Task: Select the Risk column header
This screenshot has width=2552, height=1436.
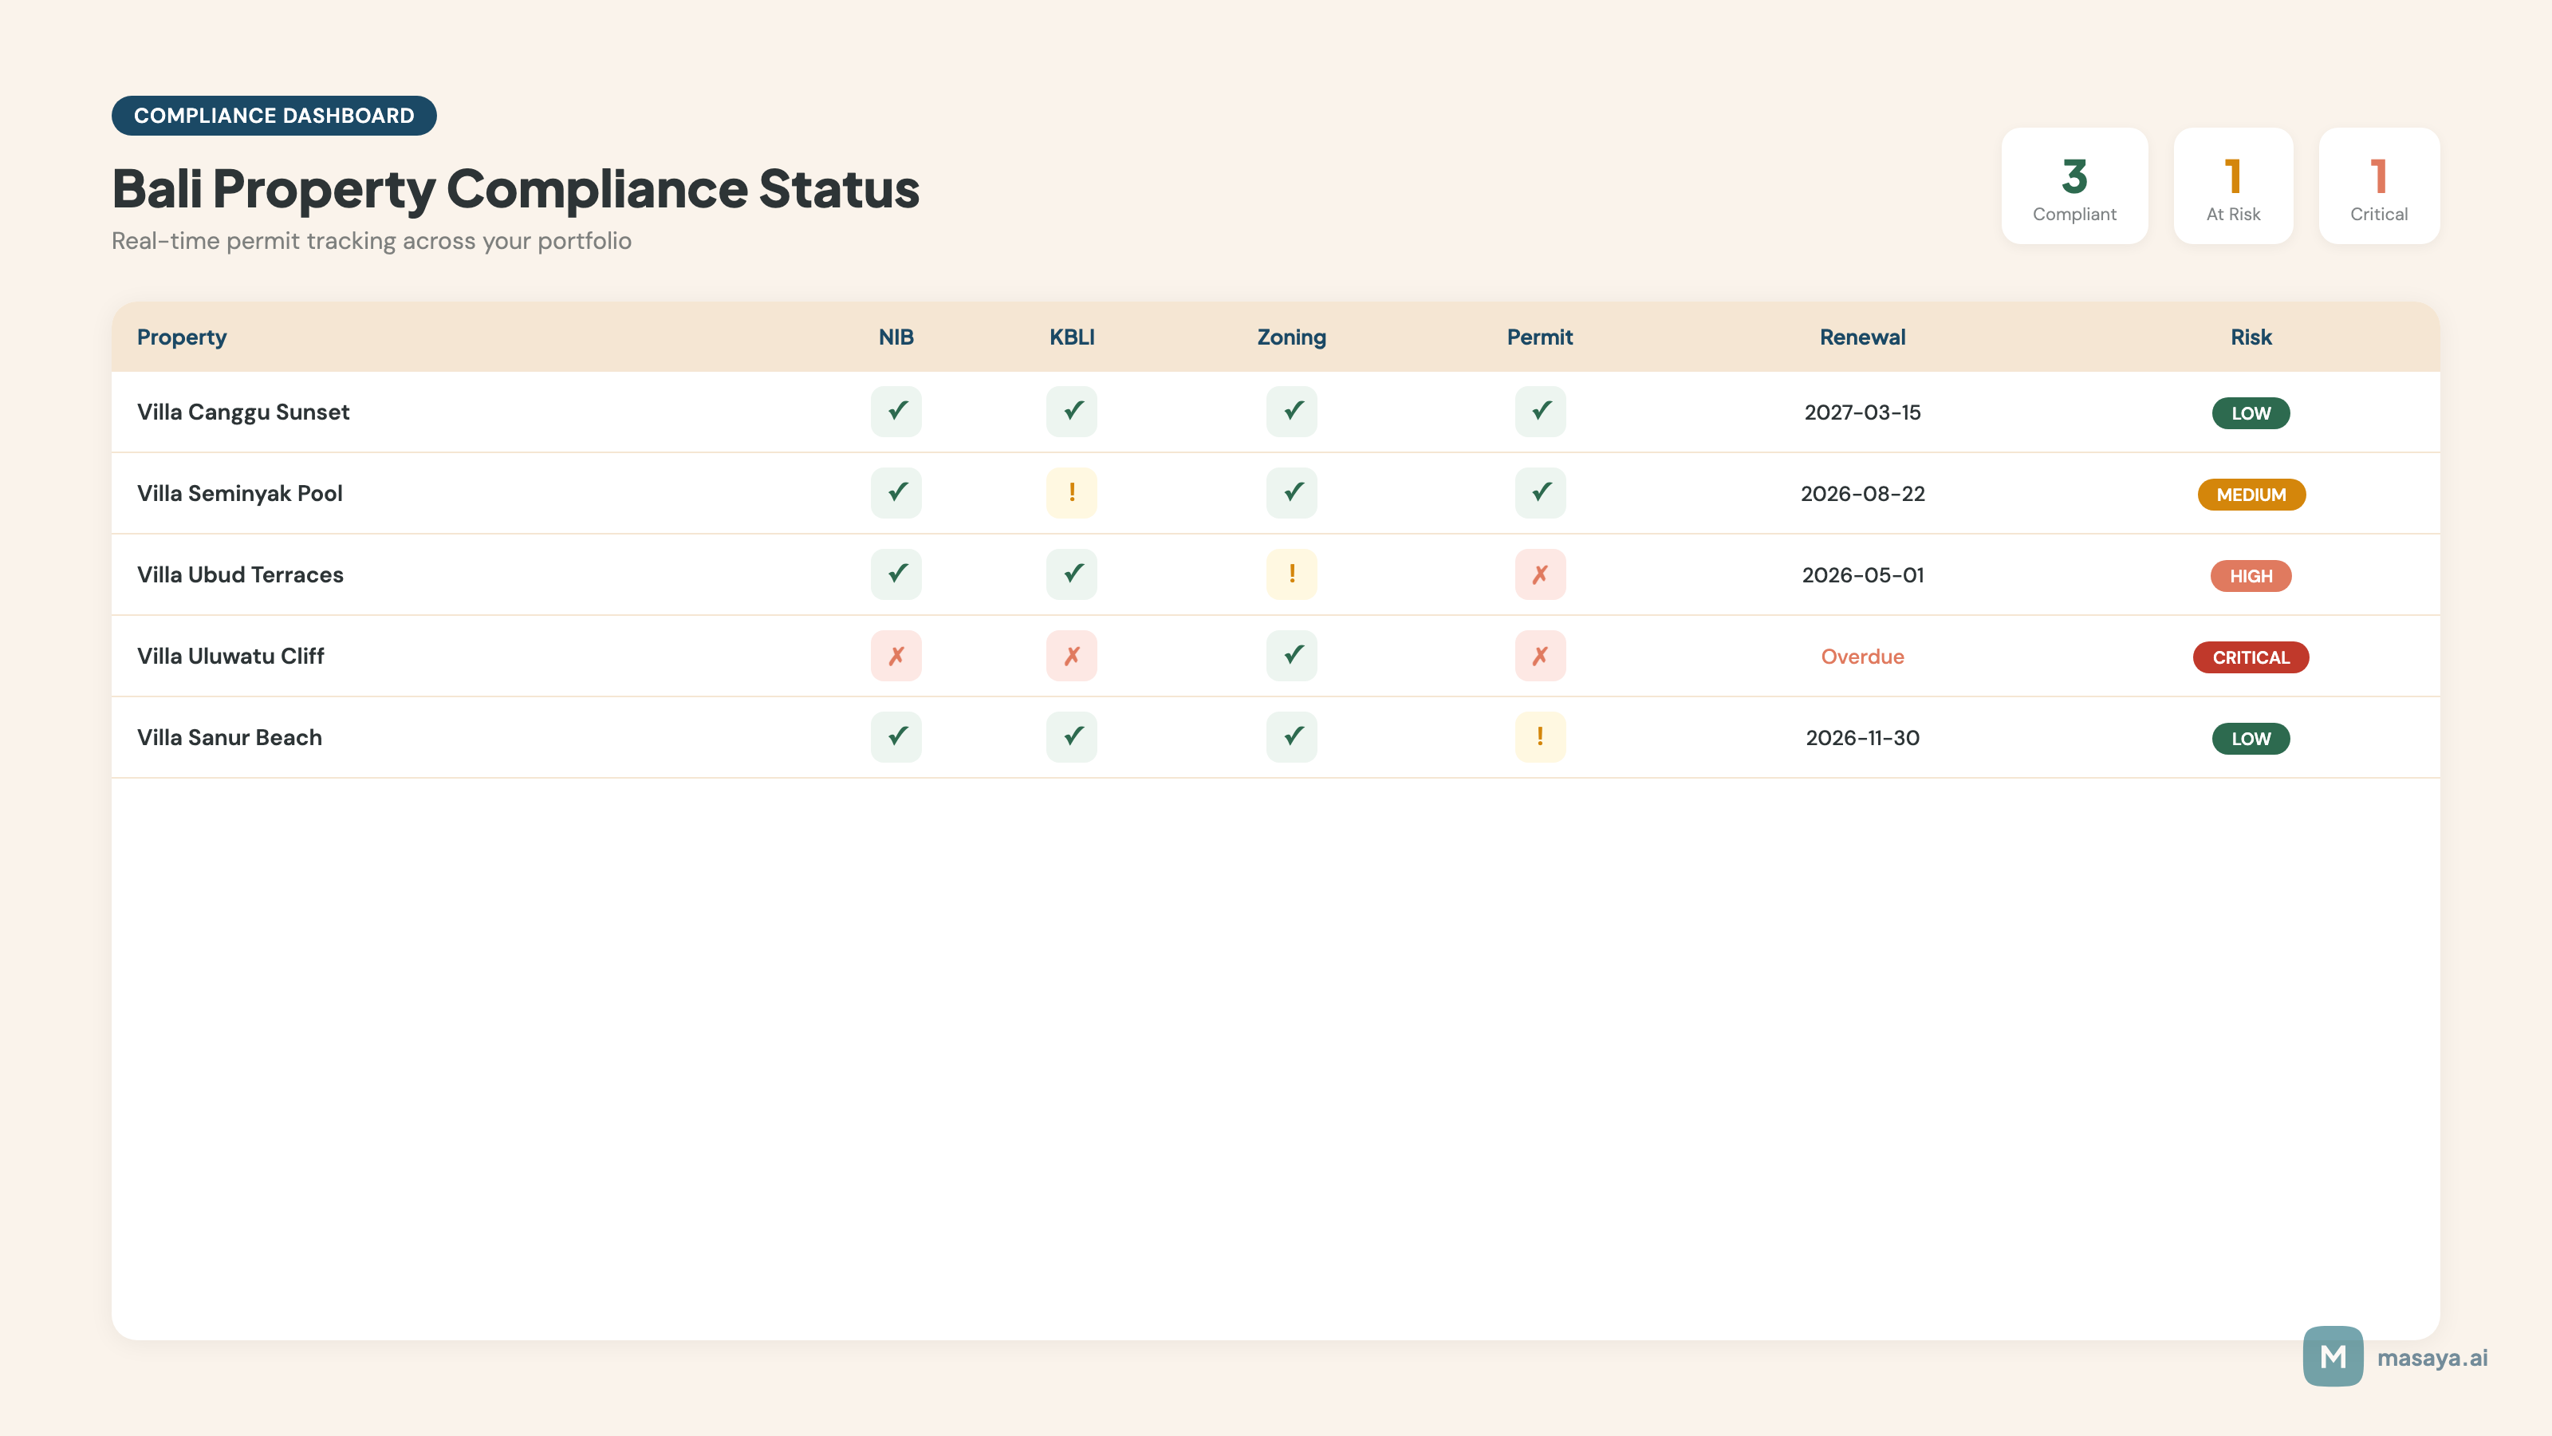Action: point(2251,337)
